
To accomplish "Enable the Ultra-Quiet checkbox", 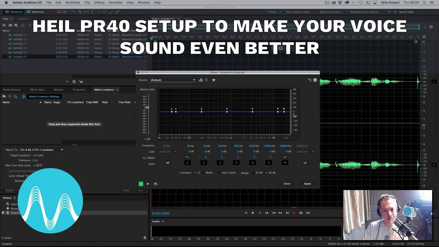I will point(219,173).
